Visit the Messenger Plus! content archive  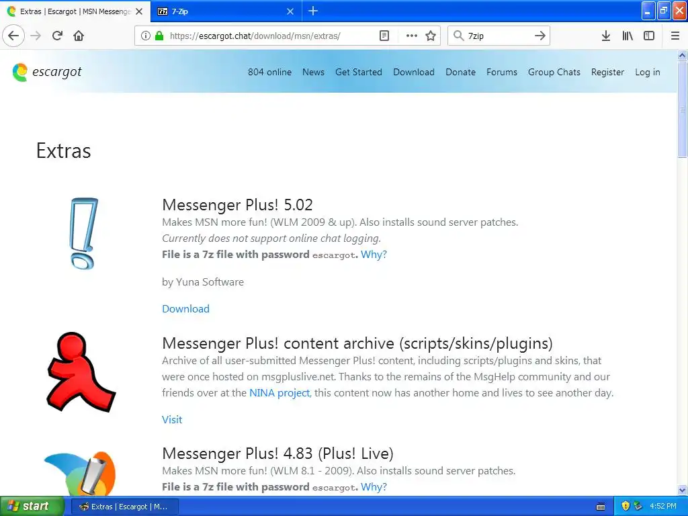pyautogui.click(x=172, y=419)
